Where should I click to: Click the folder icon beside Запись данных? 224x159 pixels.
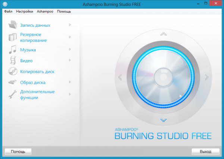click(x=13, y=25)
